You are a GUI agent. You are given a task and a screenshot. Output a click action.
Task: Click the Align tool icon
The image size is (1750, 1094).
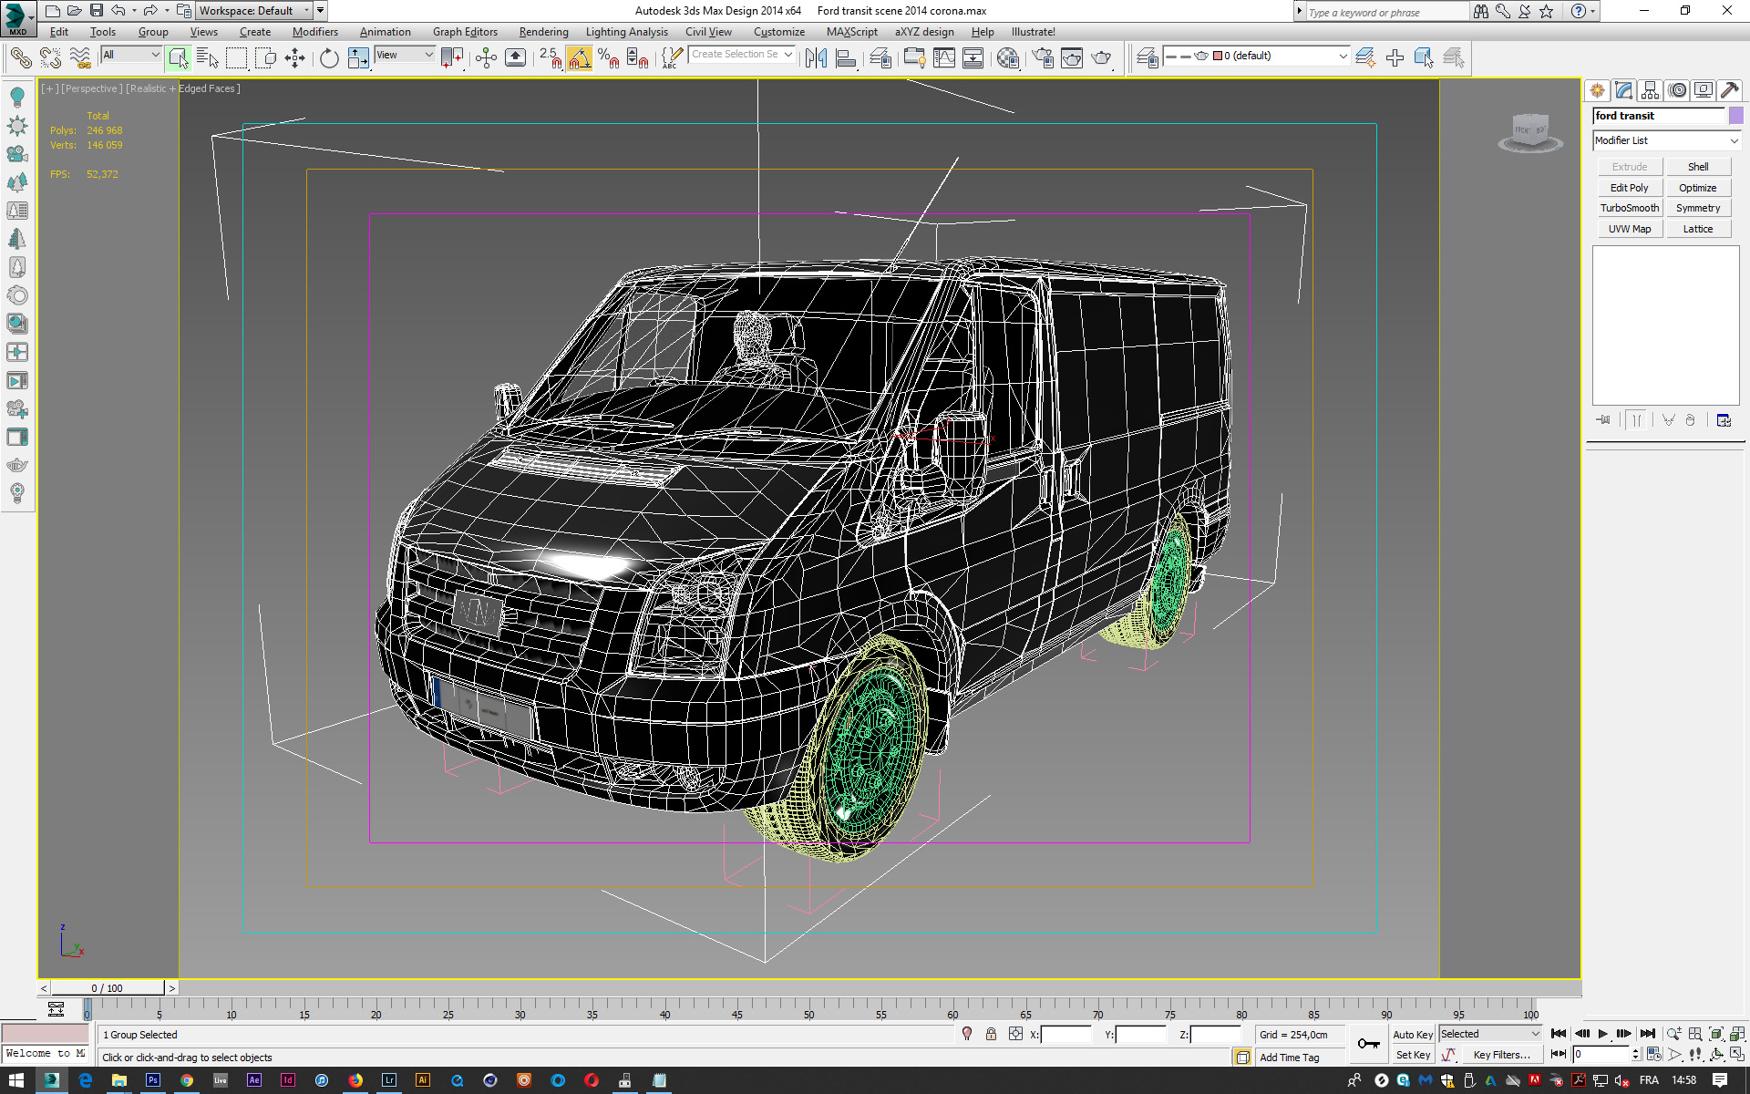pyautogui.click(x=846, y=58)
